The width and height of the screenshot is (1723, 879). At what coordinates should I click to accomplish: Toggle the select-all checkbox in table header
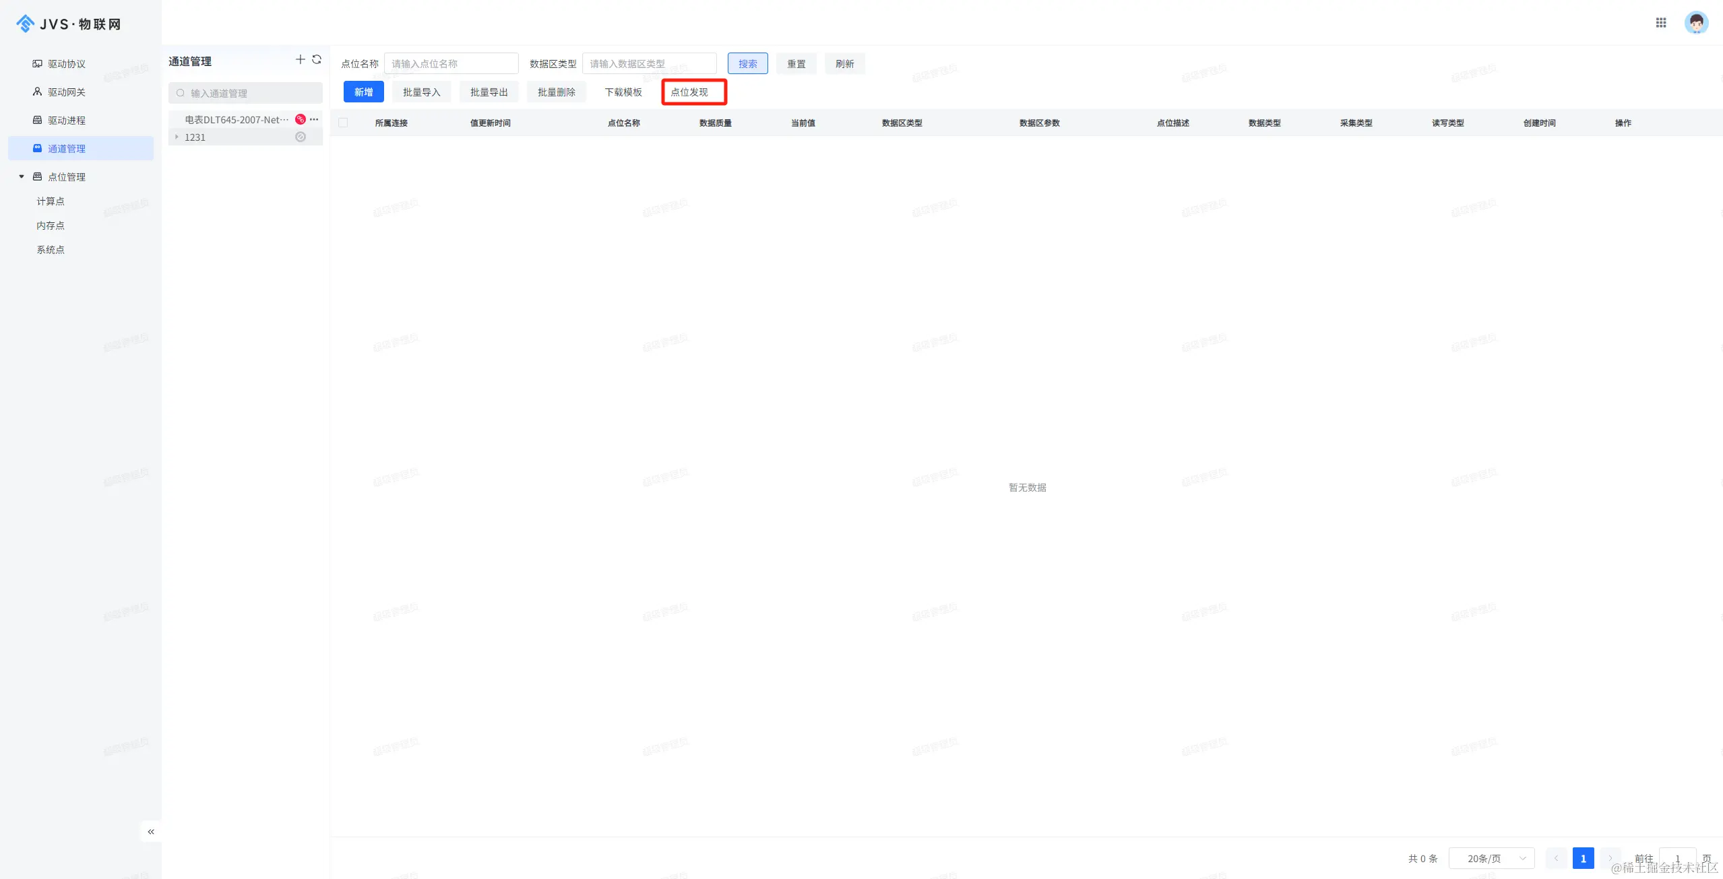(344, 123)
